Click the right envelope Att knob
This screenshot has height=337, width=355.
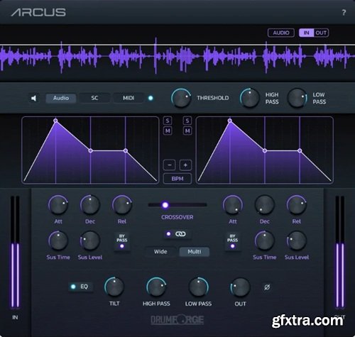point(233,205)
